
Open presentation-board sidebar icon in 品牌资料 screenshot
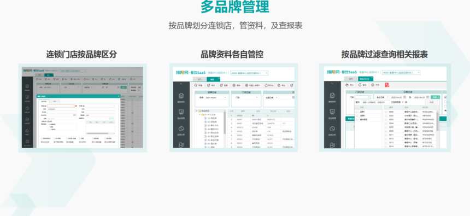tap(181, 112)
